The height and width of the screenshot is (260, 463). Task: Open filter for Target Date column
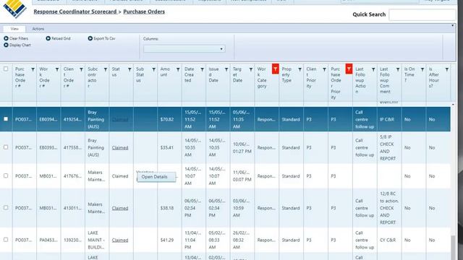pos(251,69)
